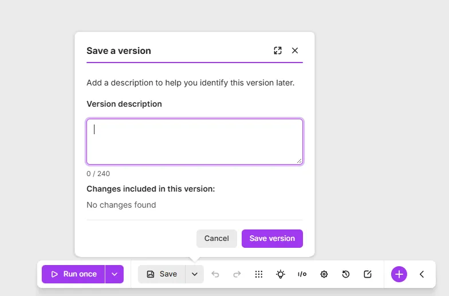Close the Save a version dialog

point(294,50)
